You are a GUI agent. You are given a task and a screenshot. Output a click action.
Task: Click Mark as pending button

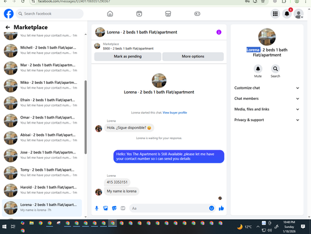pyautogui.click(x=128, y=56)
